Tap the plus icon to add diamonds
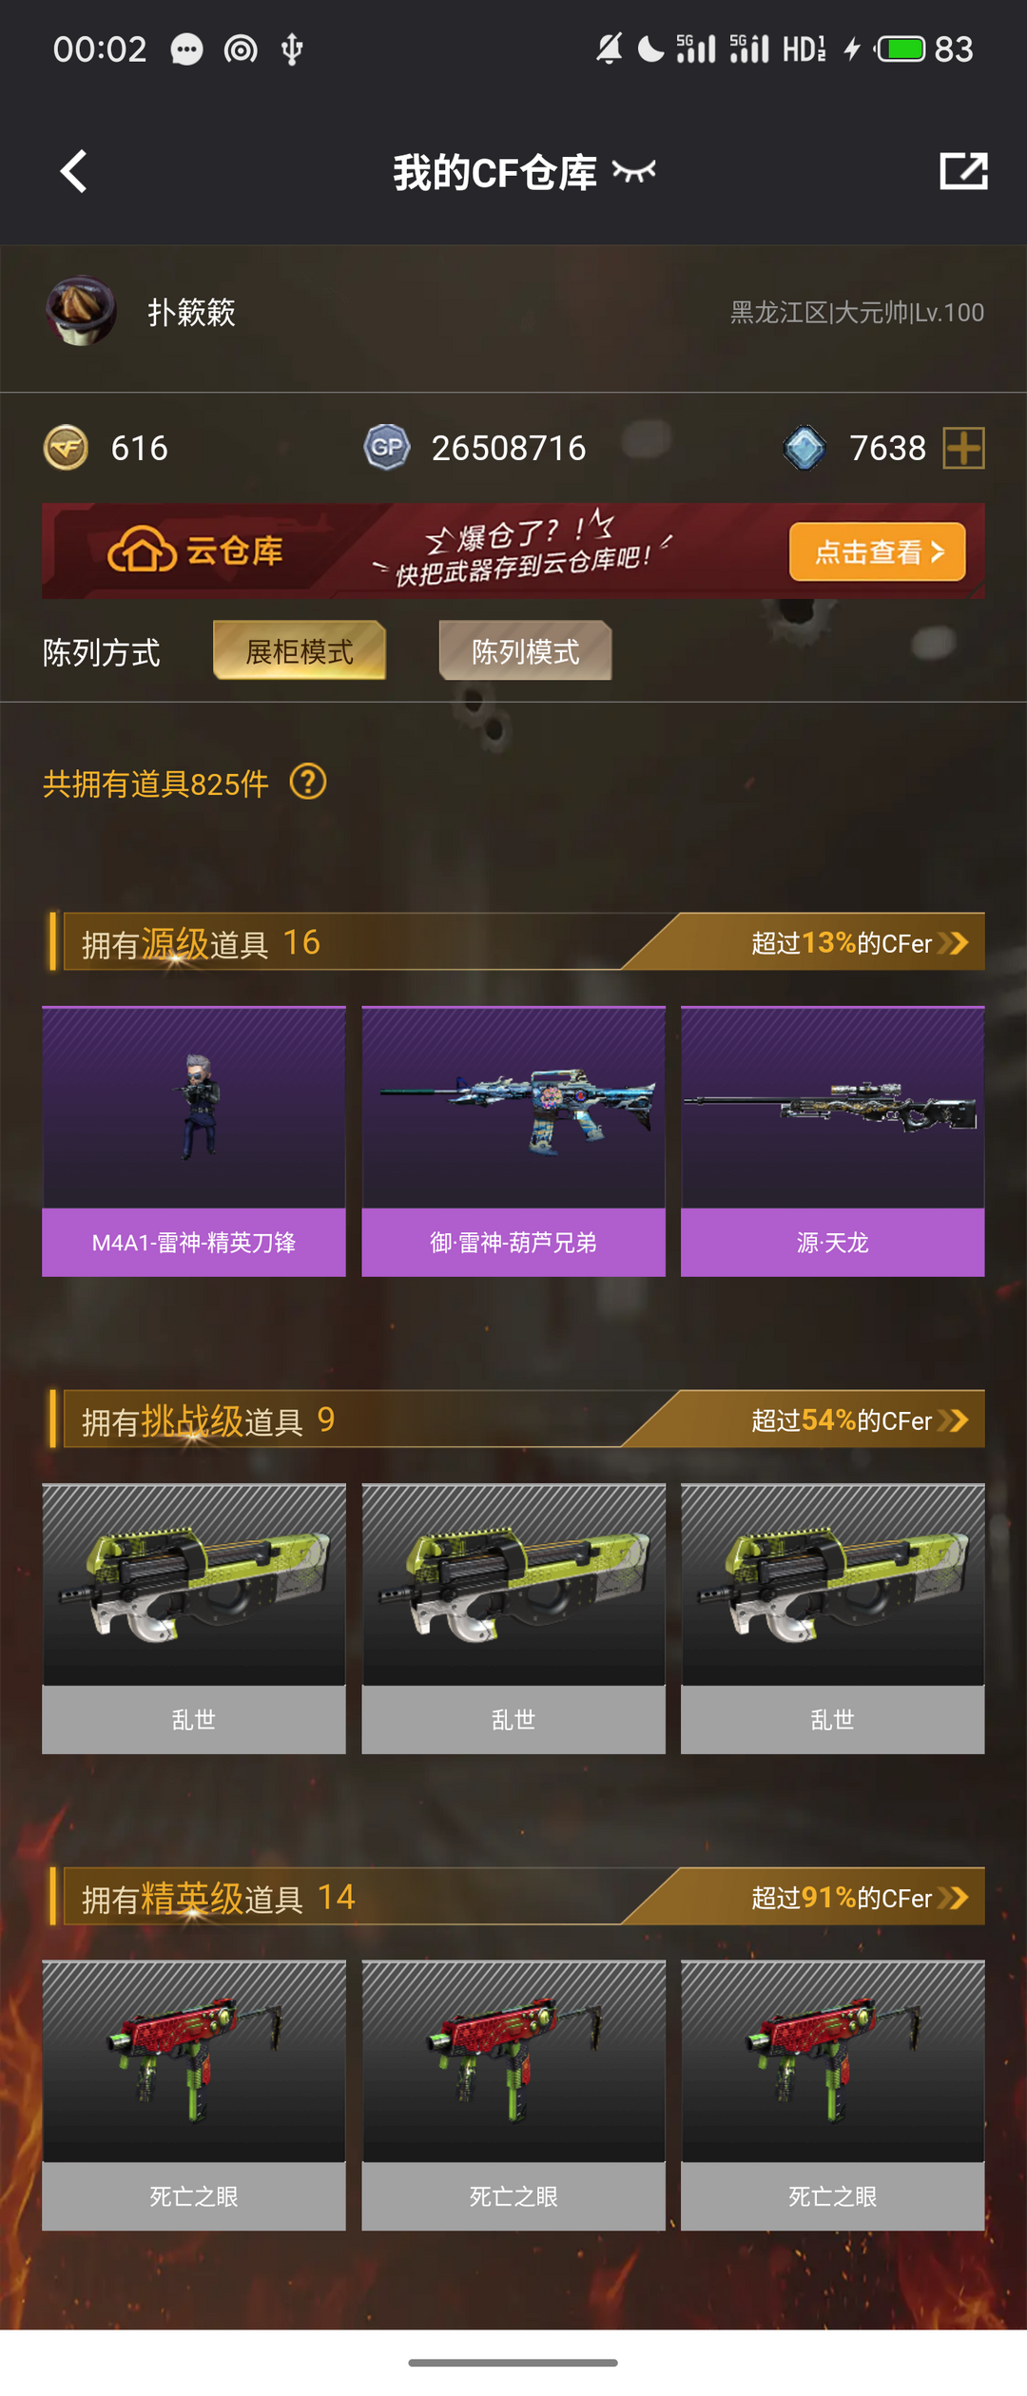 [x=963, y=448]
